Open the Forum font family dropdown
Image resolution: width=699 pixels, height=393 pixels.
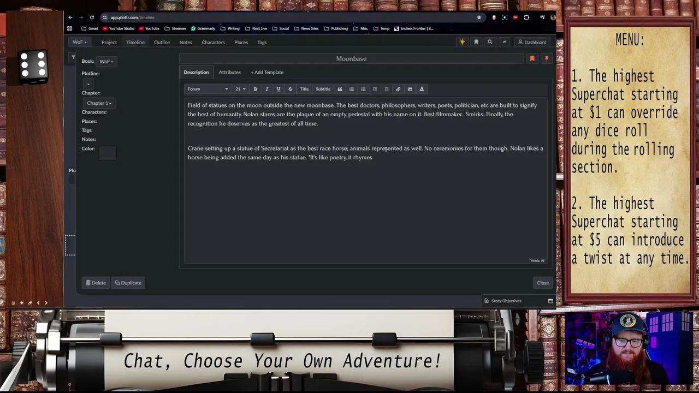pyautogui.click(x=208, y=89)
